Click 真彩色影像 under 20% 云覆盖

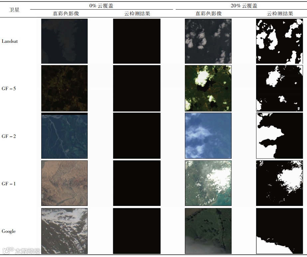(x=209, y=14)
